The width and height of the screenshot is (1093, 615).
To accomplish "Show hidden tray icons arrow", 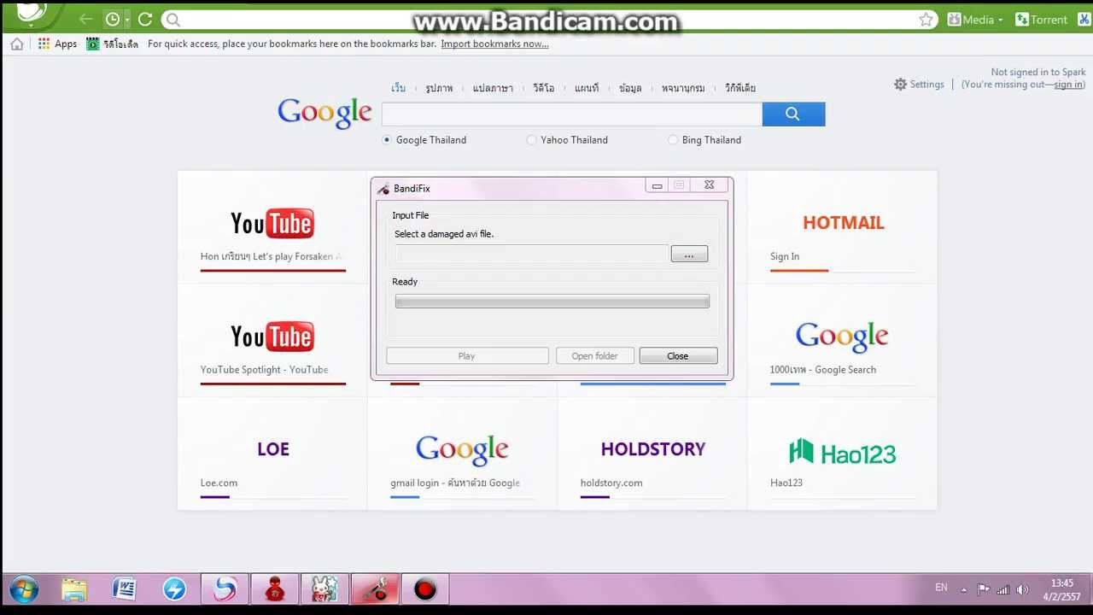I will (964, 589).
